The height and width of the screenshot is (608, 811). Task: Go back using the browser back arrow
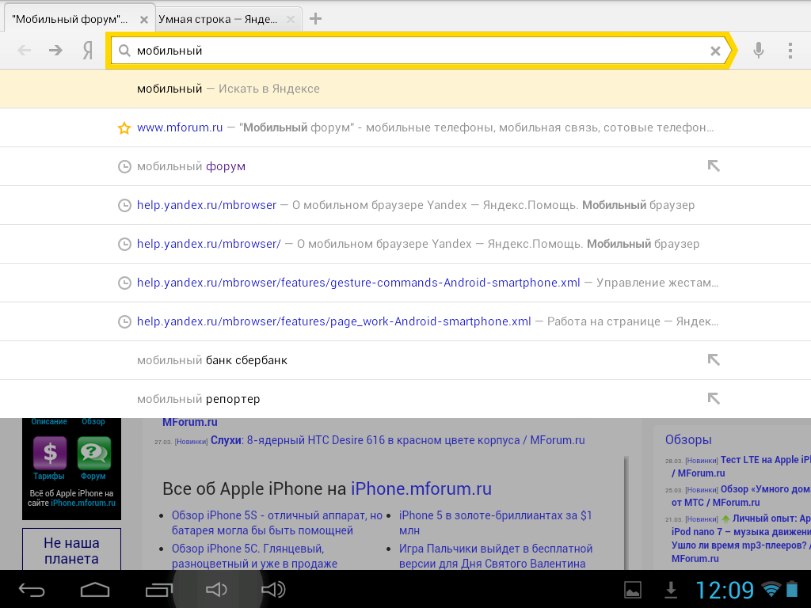[25, 50]
